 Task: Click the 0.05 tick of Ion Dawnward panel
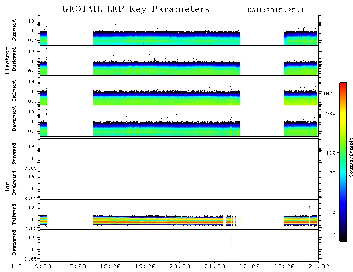[x=30, y=259]
